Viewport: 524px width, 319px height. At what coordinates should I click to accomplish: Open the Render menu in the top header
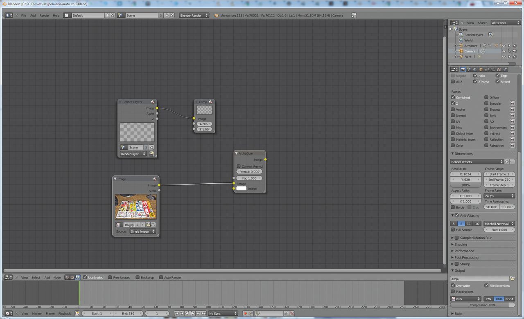[44, 15]
